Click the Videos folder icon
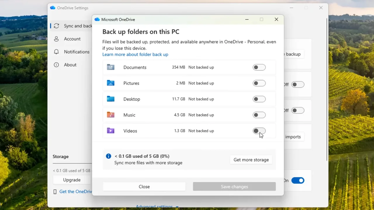This screenshot has width=374, height=210. 110,131
